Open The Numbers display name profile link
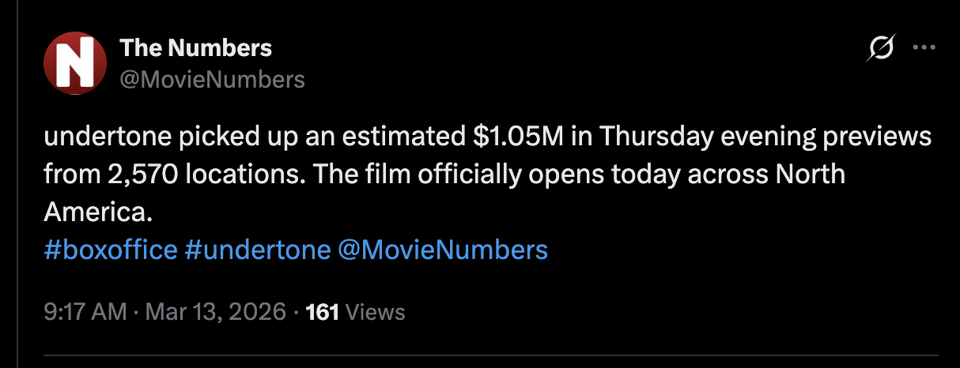Image resolution: width=960 pixels, height=368 pixels. (195, 48)
